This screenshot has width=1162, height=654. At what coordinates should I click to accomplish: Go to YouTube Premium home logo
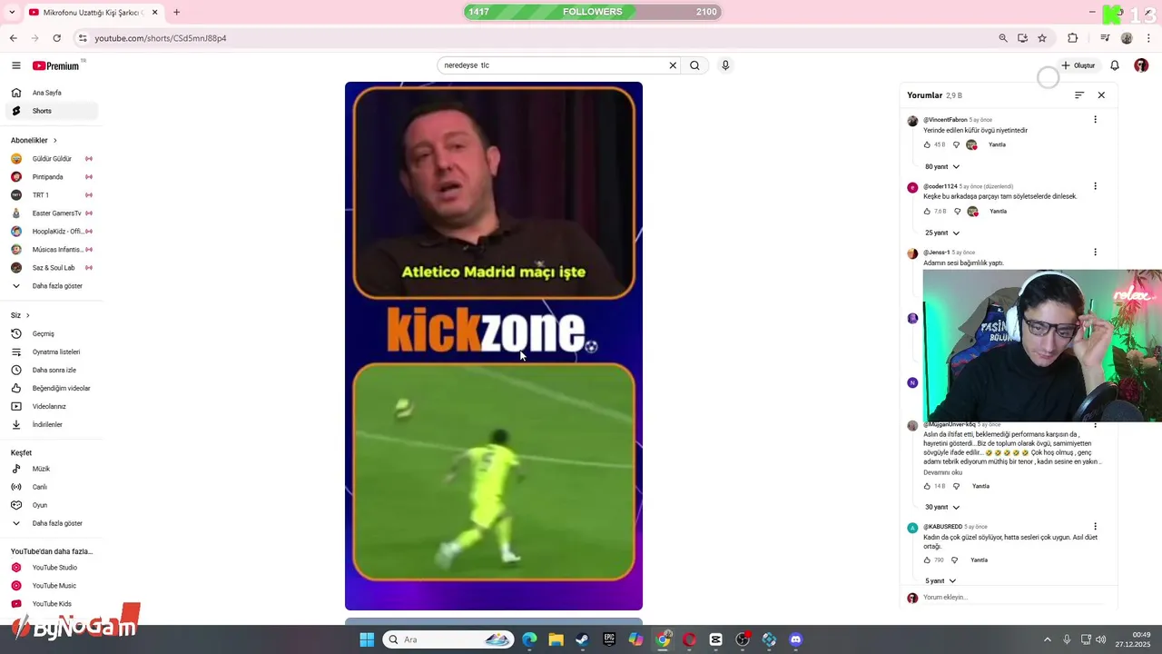(57, 65)
